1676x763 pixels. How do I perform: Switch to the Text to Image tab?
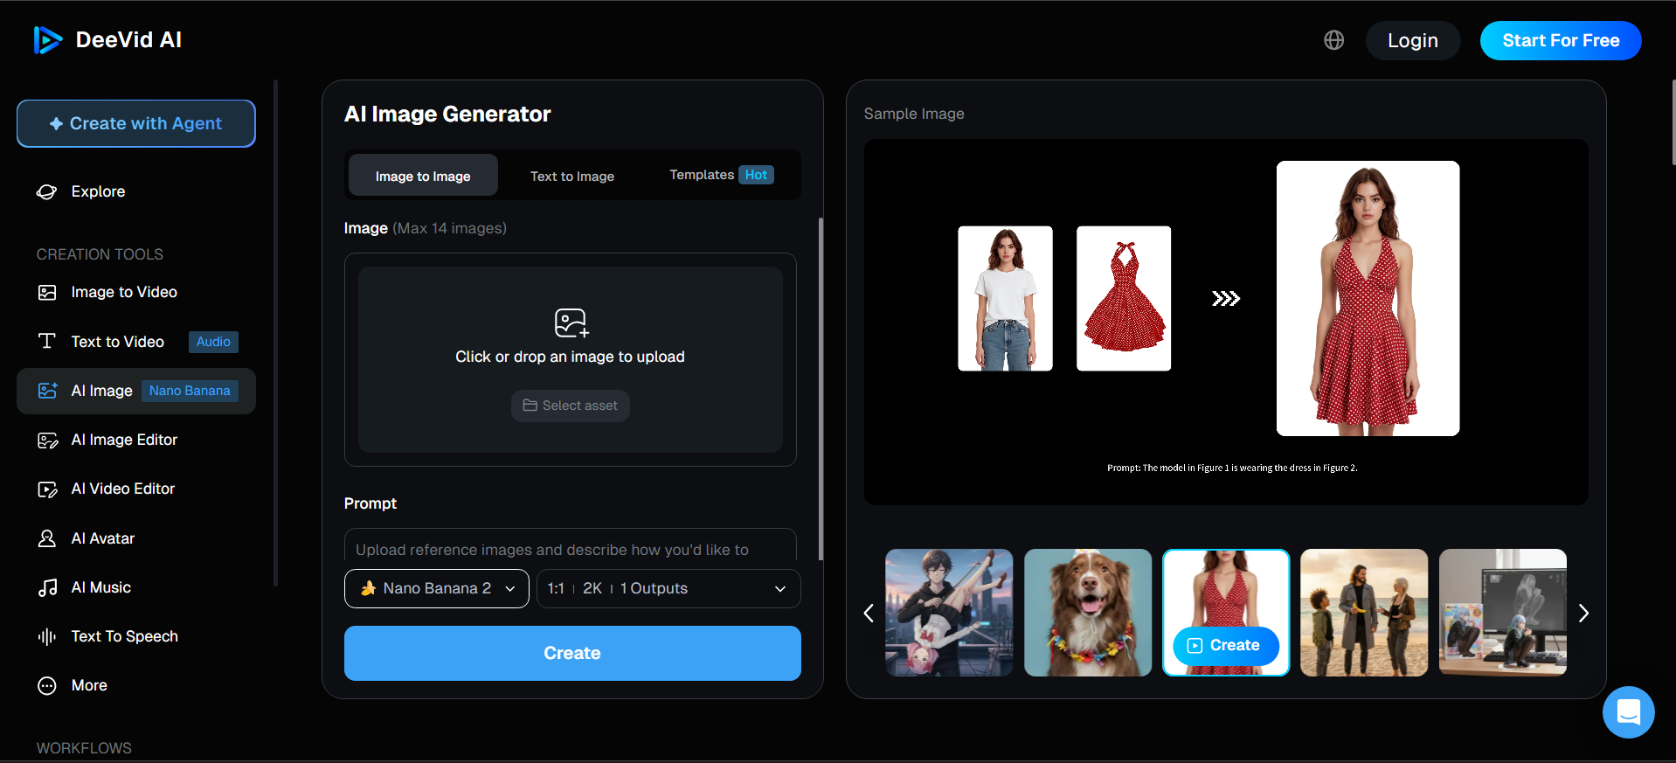coord(571,176)
